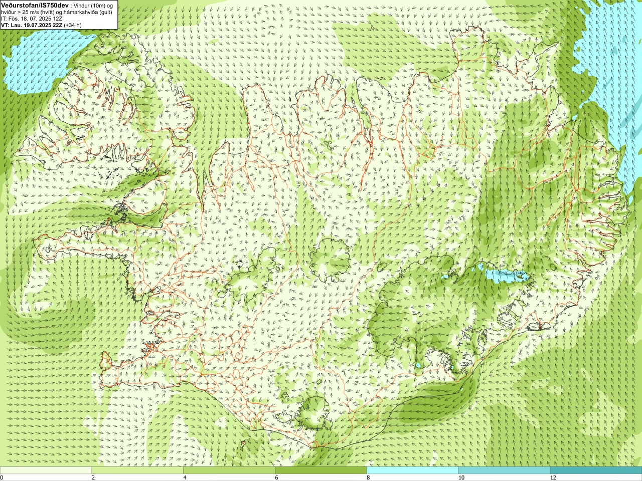
Task: Click the '2' label on the color scale
Action: (x=93, y=477)
